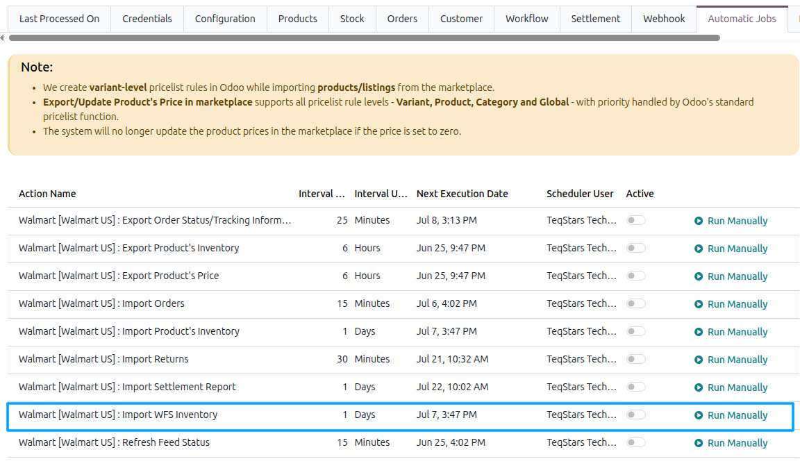Click date 'Jul 8, 3:13 PM'
Screen dimensions: 800x468
(x=447, y=221)
